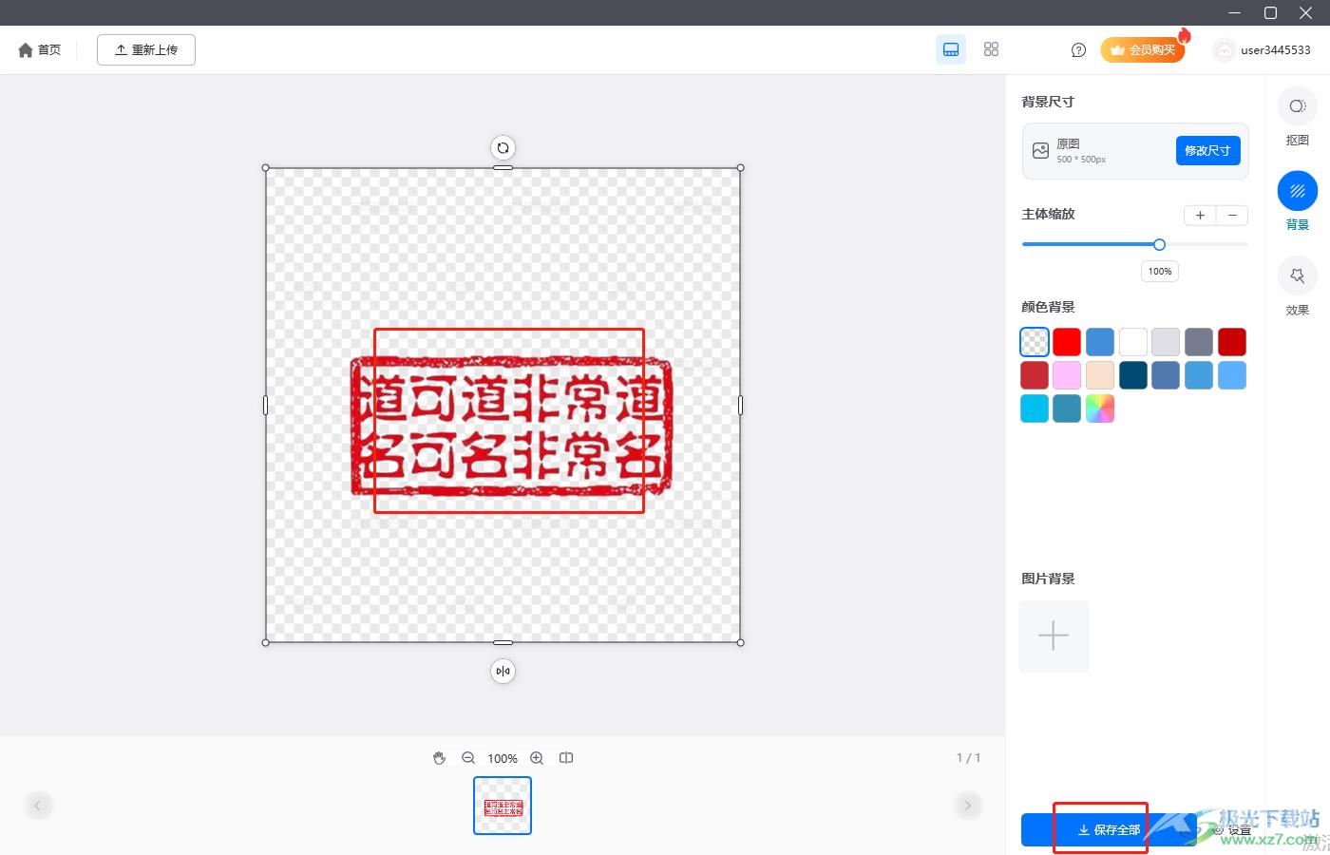Open the help question mark icon
This screenshot has width=1330, height=855.
pos(1078,50)
